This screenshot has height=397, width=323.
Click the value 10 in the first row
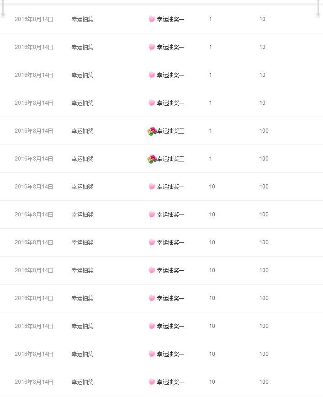pos(262,19)
